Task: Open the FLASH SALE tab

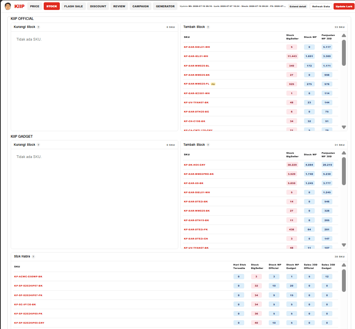Action: pos(74,7)
